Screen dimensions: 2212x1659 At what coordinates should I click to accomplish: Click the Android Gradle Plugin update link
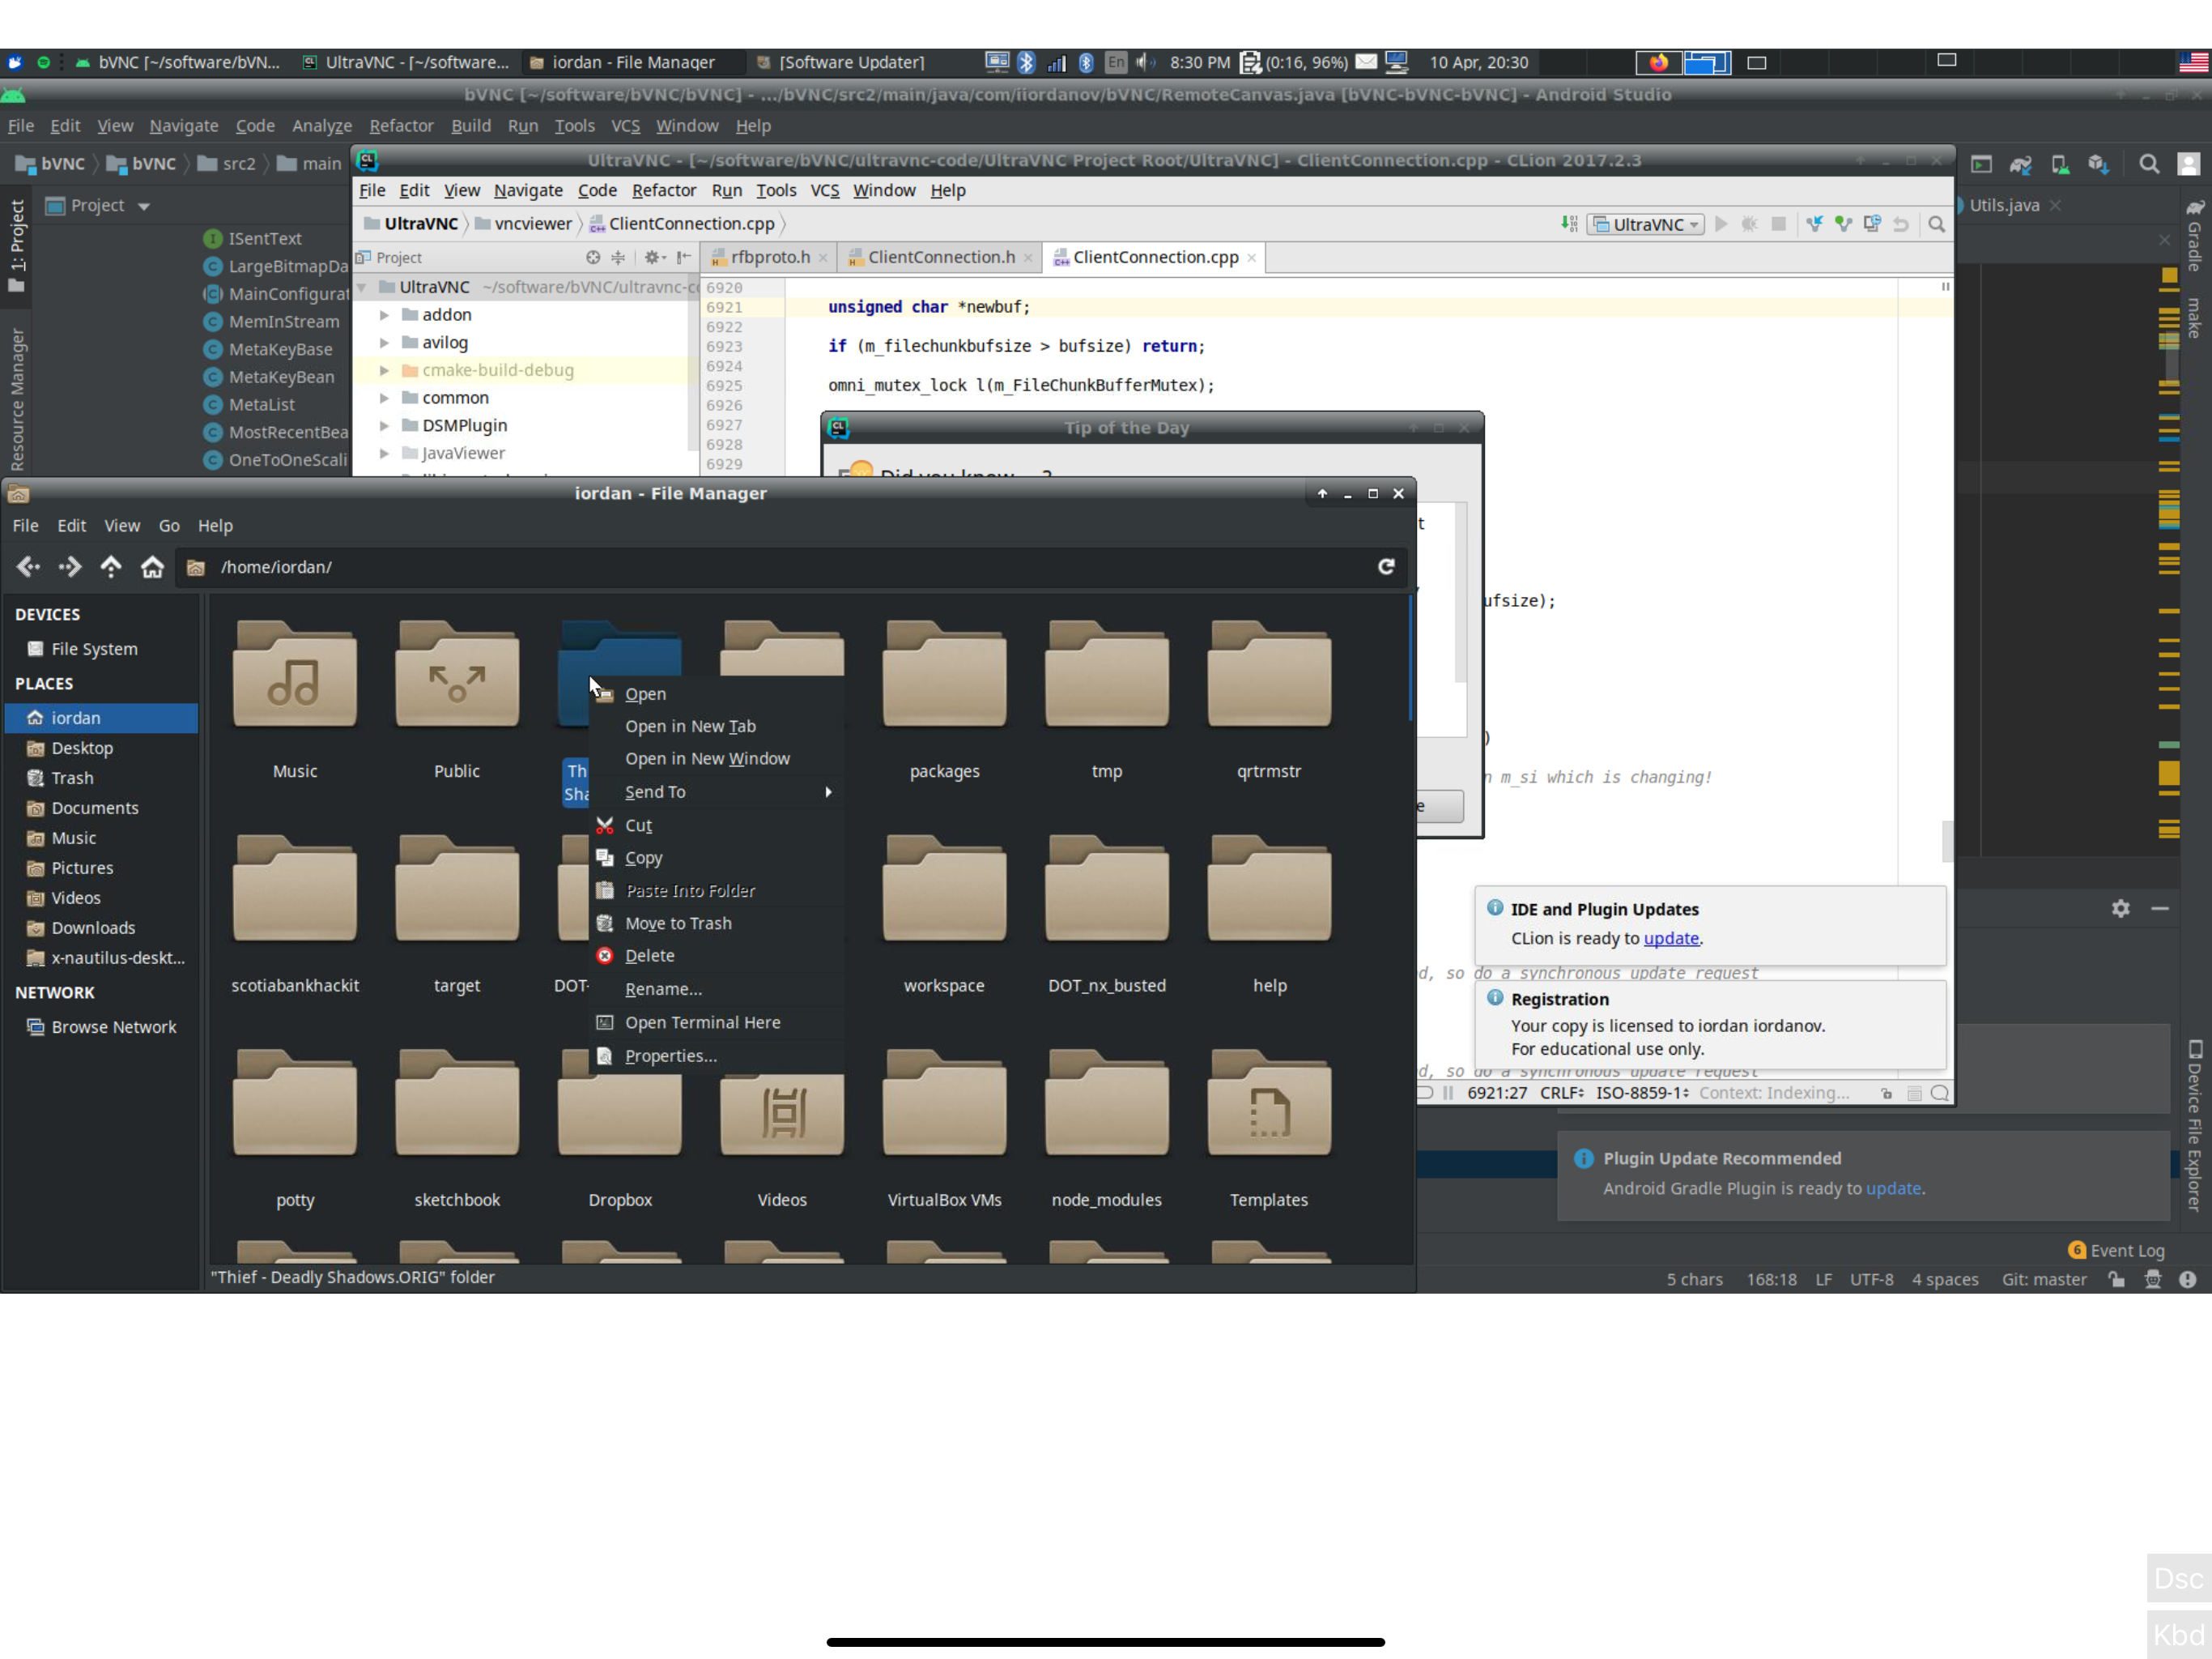point(1892,1188)
